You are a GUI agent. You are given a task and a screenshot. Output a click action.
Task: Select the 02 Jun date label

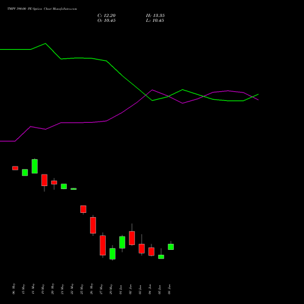[130, 289]
